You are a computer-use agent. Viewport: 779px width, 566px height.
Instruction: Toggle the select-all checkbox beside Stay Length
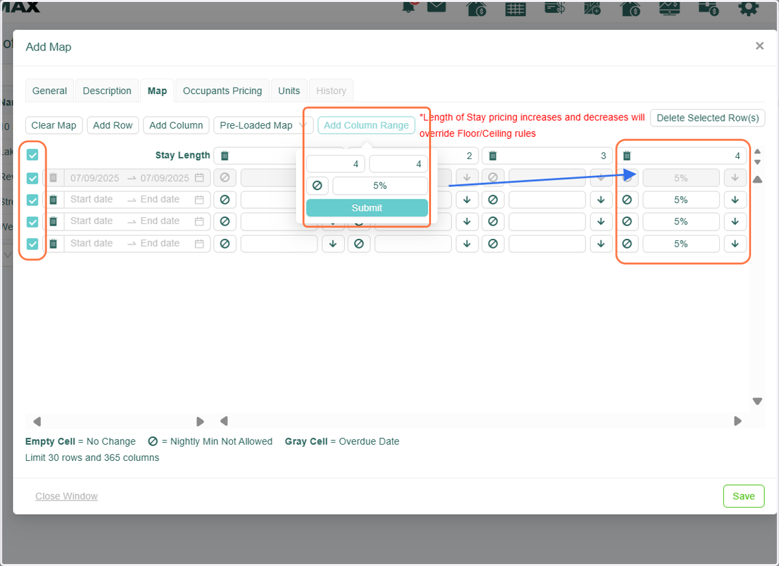point(32,155)
